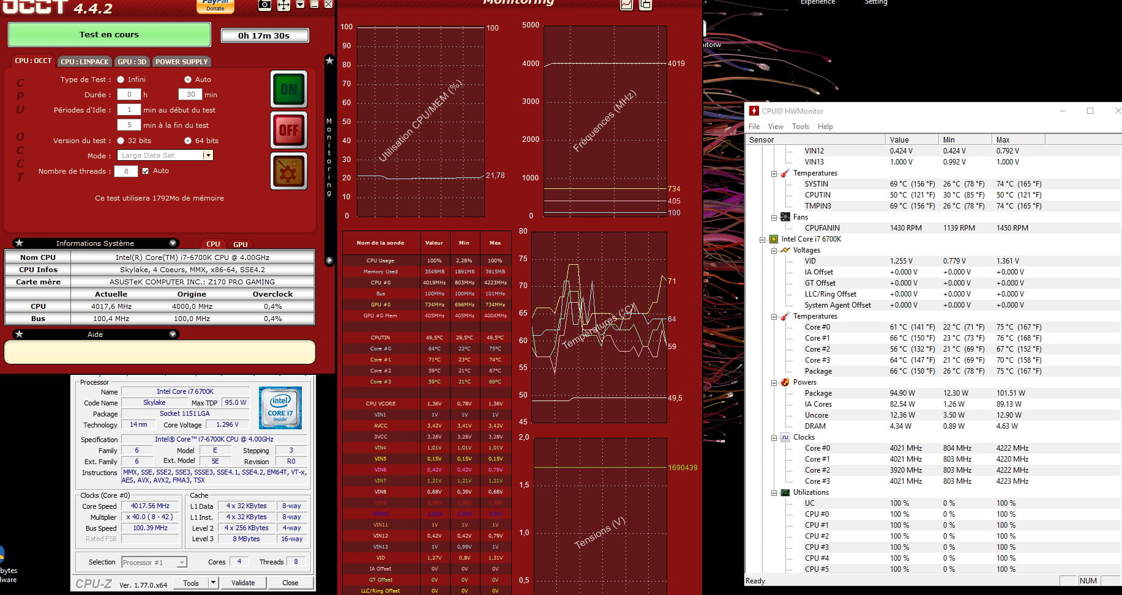Image resolution: width=1122 pixels, height=595 pixels.
Task: Click the red OFF stop button
Action: [x=289, y=130]
